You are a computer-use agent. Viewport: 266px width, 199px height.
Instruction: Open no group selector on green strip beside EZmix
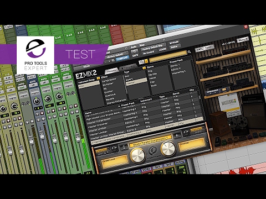(69, 86)
